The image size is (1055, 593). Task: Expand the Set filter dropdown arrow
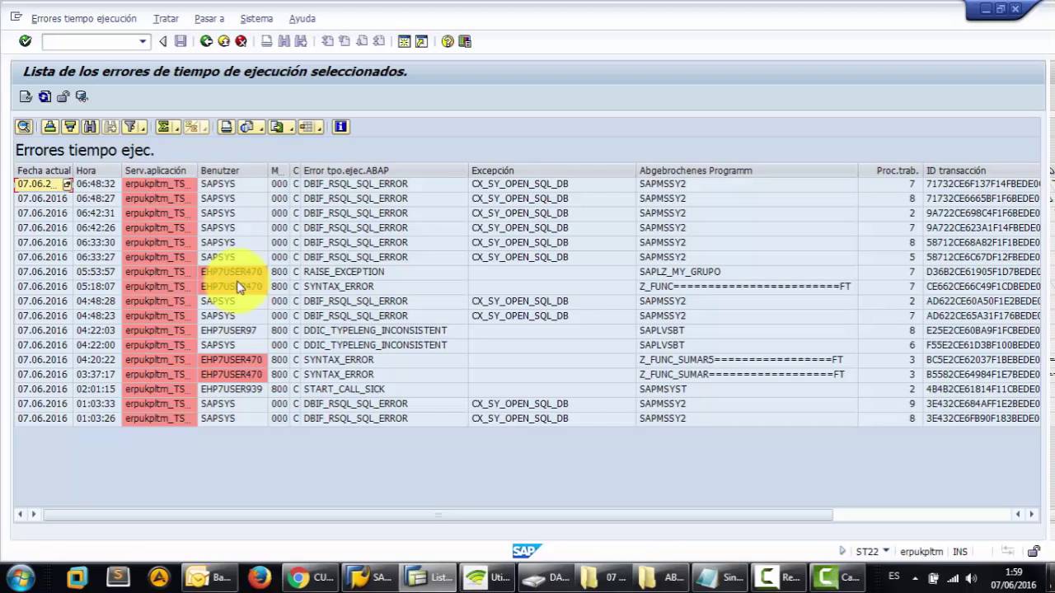pyautogui.click(x=143, y=127)
